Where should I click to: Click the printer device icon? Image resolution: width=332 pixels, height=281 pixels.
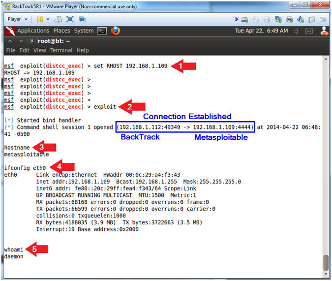289,20
